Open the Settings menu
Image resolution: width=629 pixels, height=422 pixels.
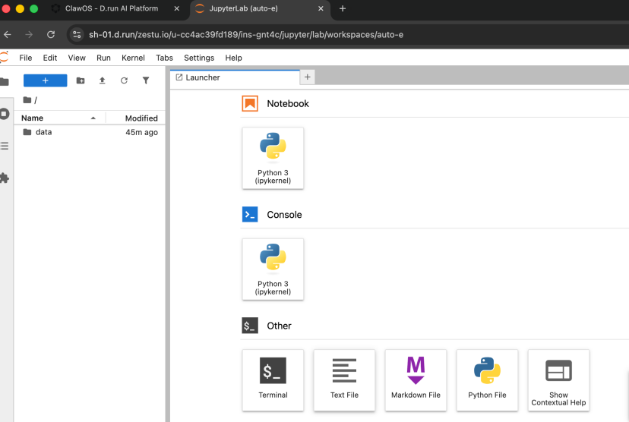(x=199, y=58)
